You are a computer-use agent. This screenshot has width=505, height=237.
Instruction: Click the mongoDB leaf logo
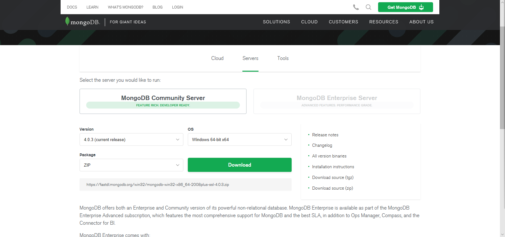pyautogui.click(x=82, y=22)
